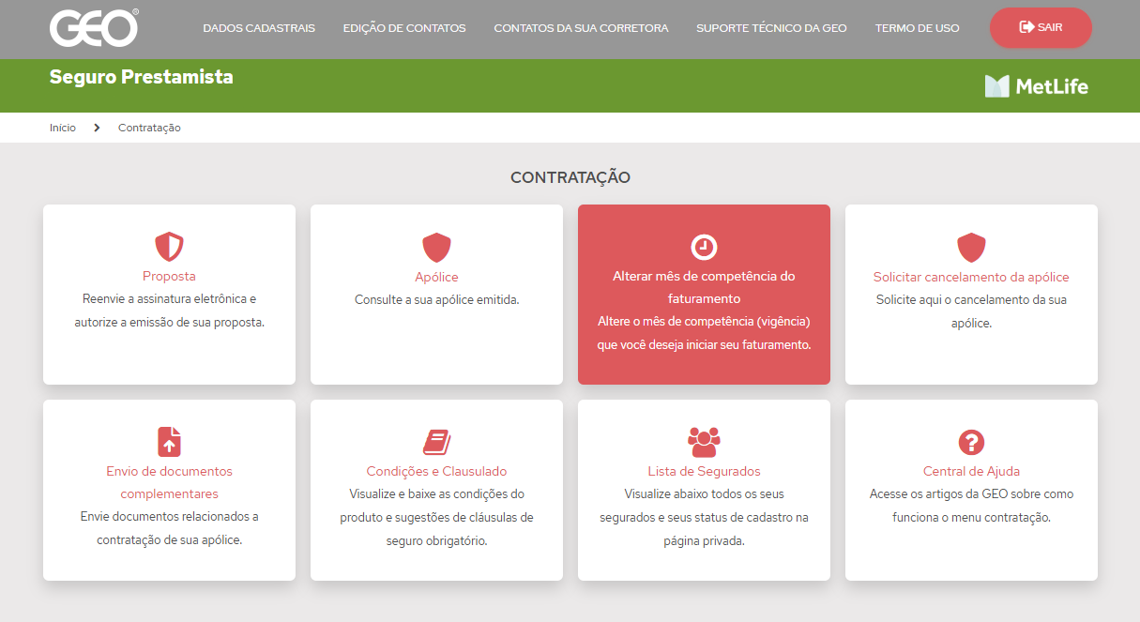Screen dimensions: 1140x622
Task: Click the file upload icon for Envio de documentos
Action: click(x=169, y=442)
